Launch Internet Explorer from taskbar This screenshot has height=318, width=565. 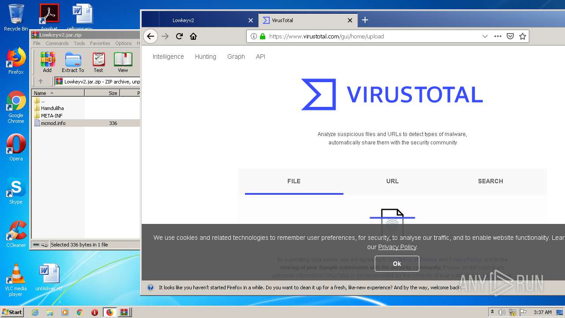35,312
